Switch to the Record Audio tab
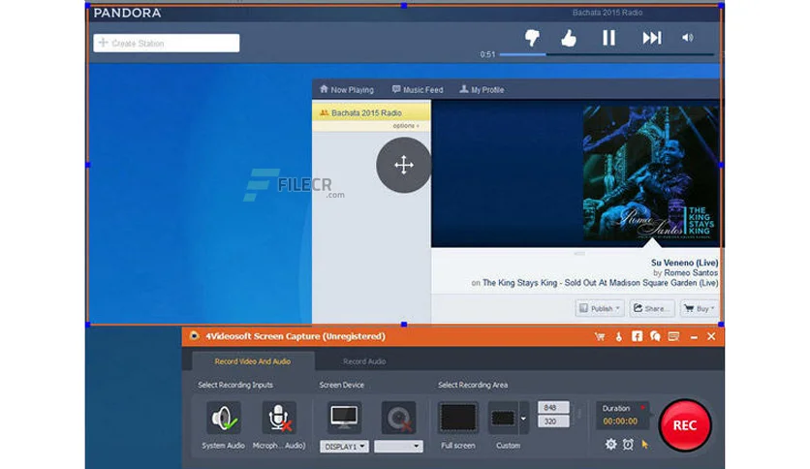 point(364,361)
